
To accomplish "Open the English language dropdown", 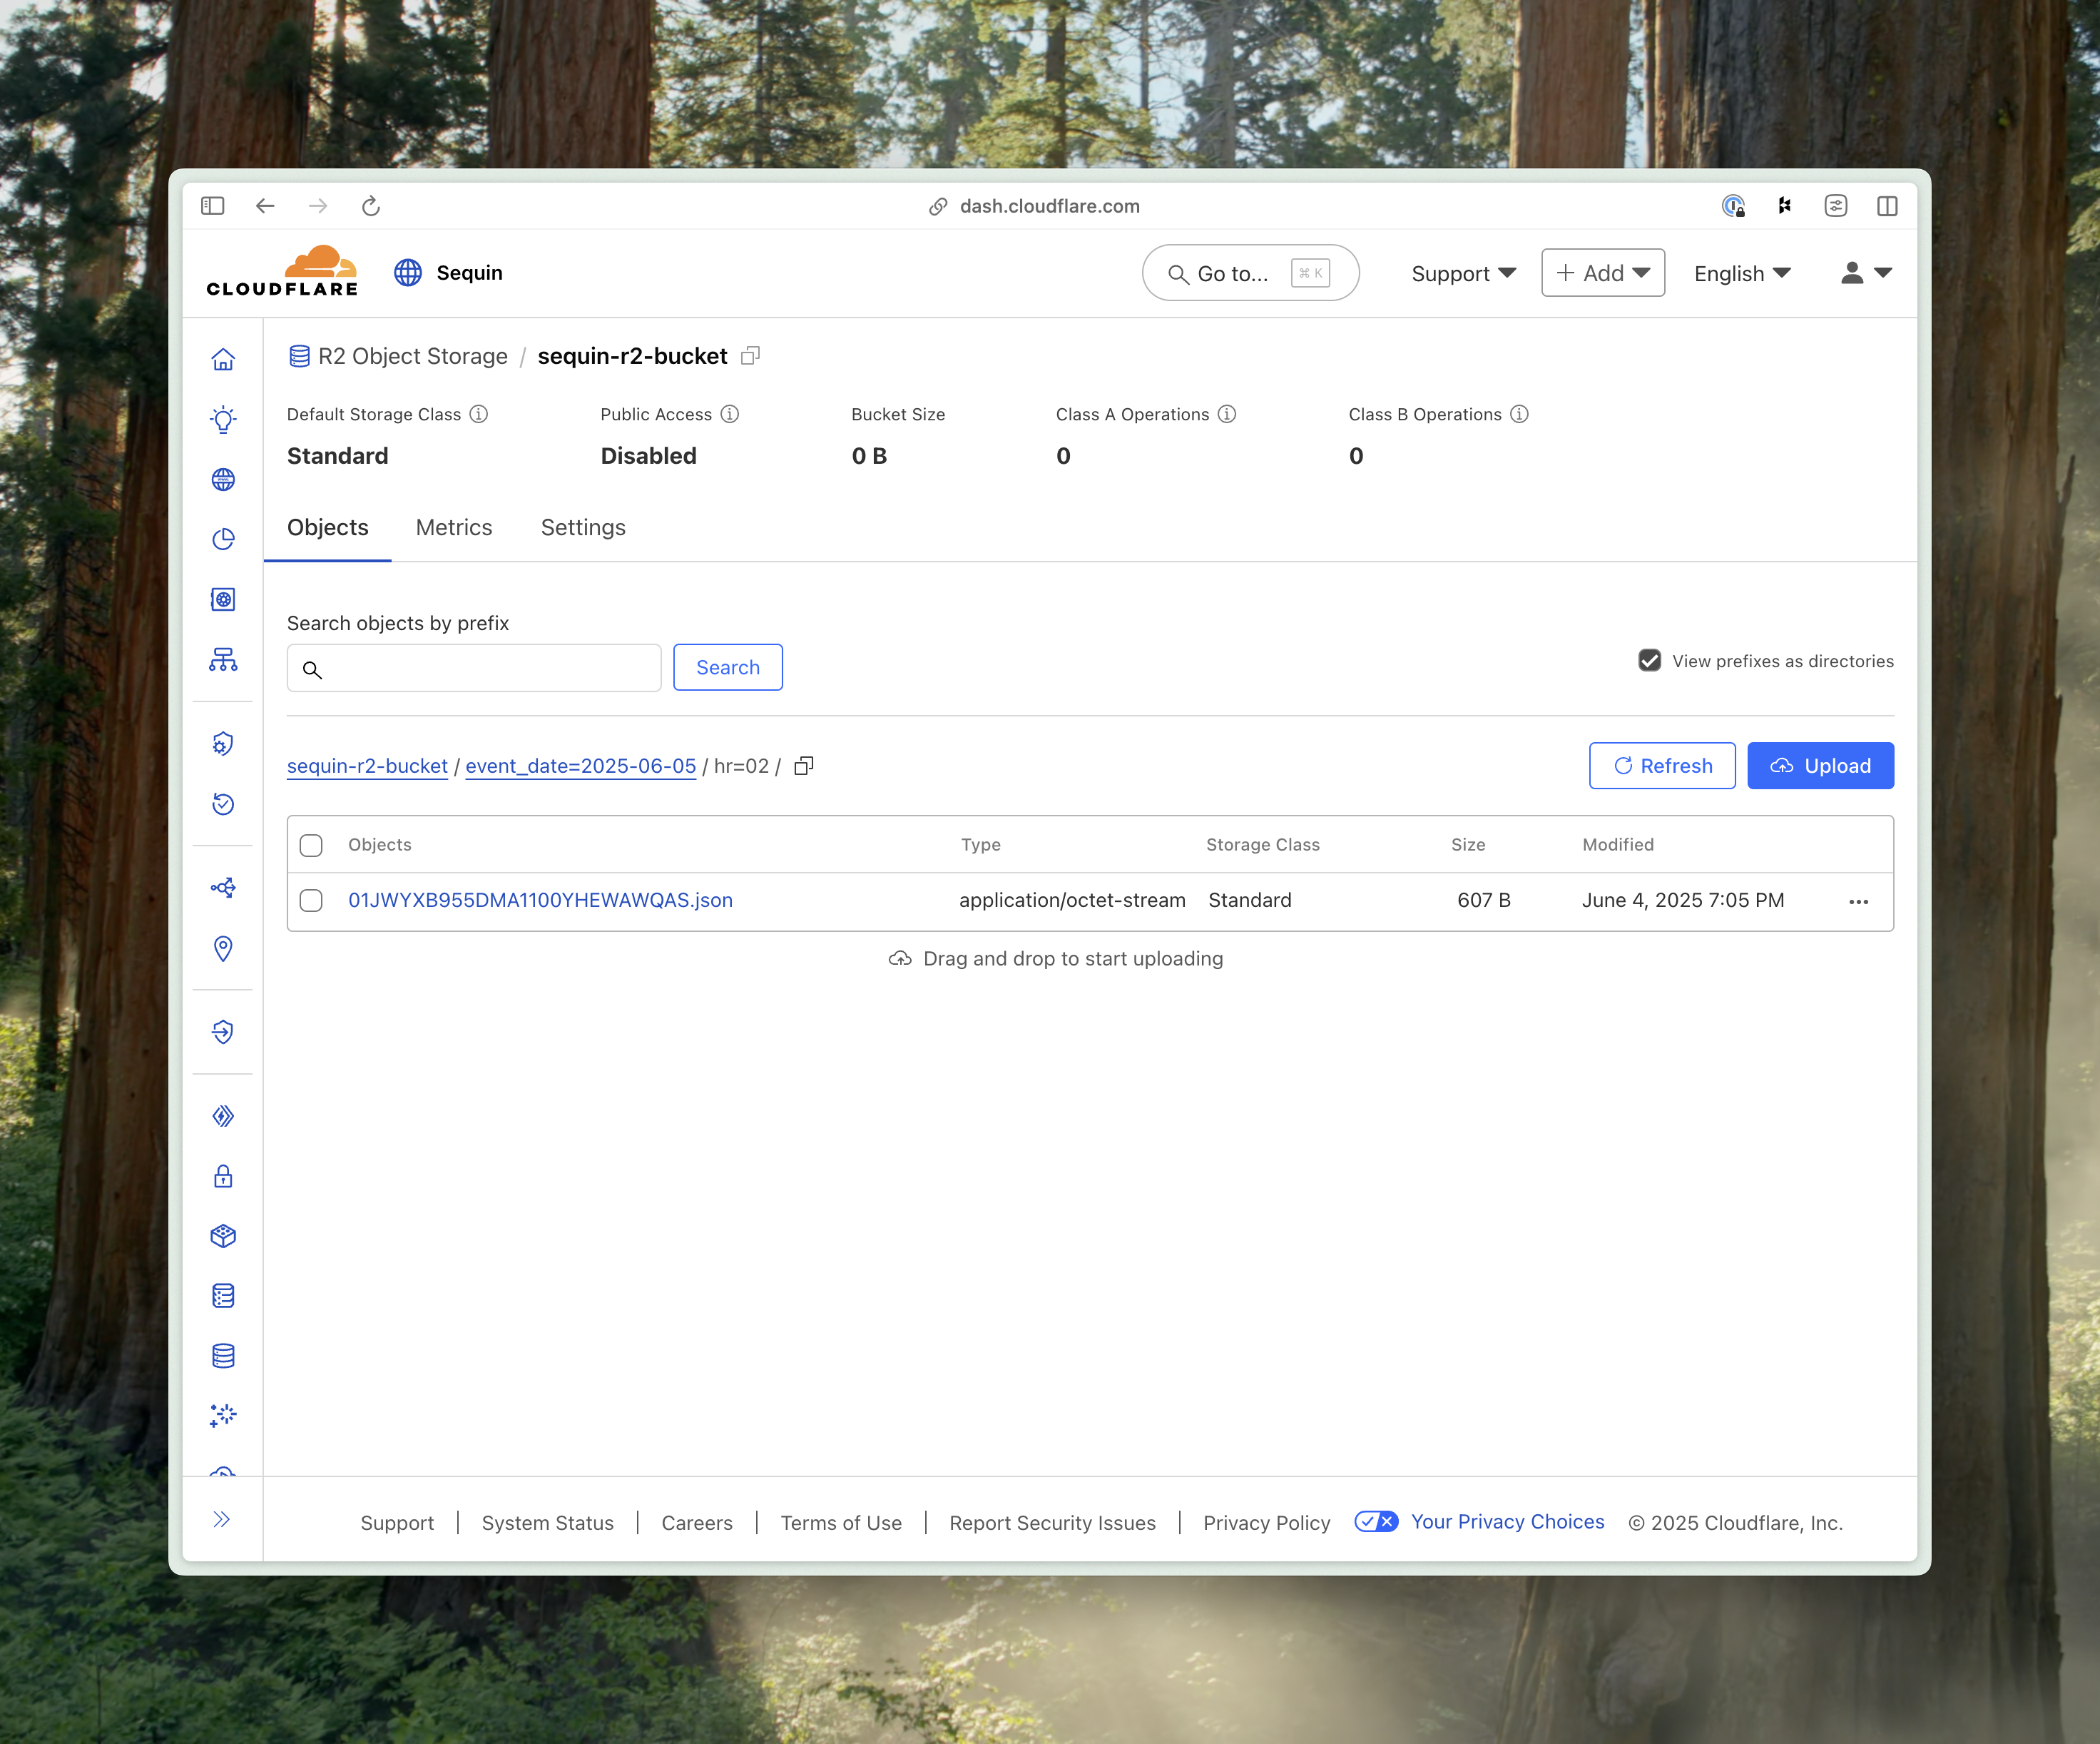I will click(1742, 273).
